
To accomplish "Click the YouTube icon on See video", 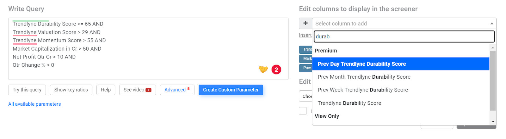I will tap(148, 90).
